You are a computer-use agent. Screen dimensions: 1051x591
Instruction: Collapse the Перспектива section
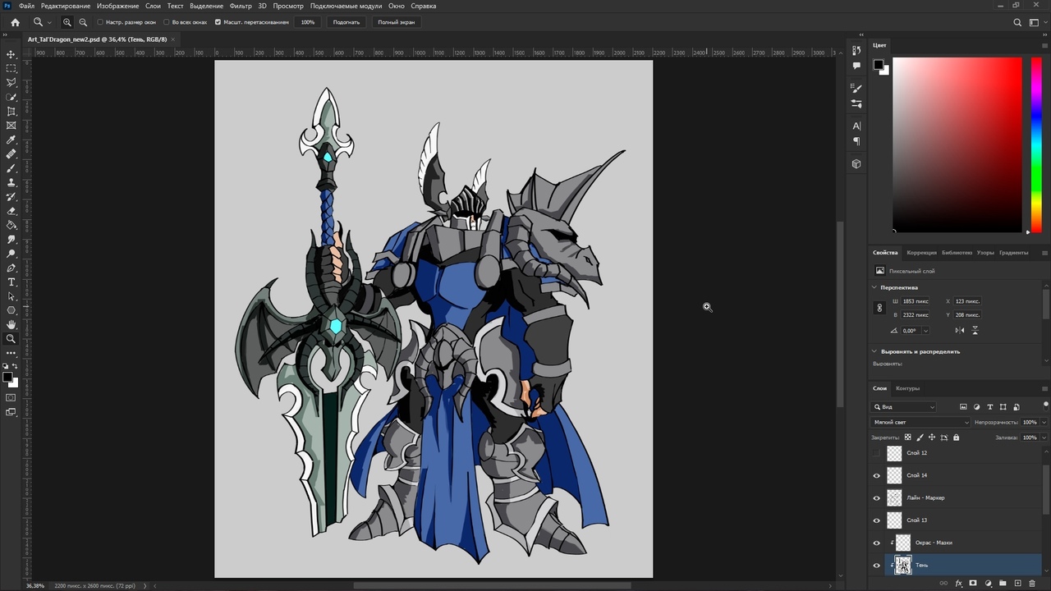[874, 287]
